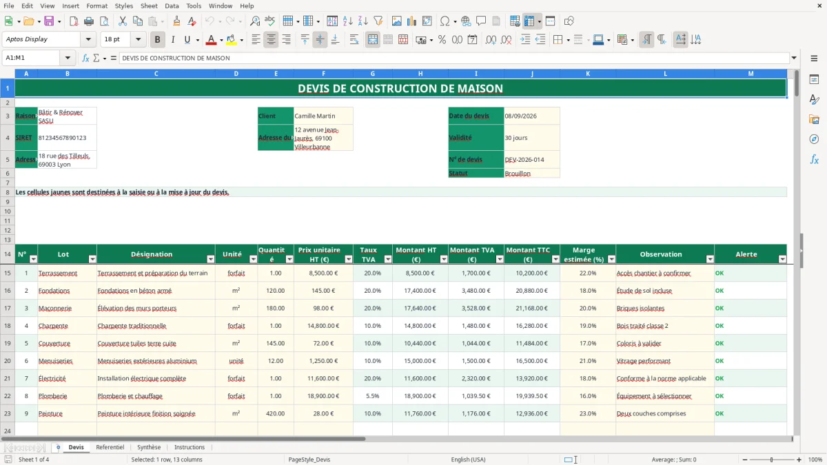The height and width of the screenshot is (465, 827).
Task: Open sidebar Properties panel
Action: coord(814,79)
